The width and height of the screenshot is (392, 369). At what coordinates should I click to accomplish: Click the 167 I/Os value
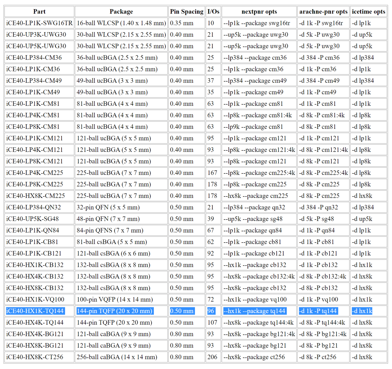(x=212, y=173)
